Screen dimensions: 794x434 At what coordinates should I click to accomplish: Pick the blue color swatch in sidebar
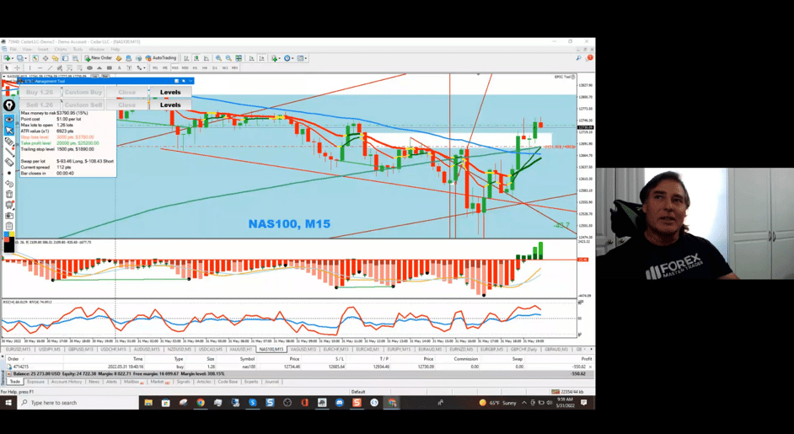coord(6,234)
